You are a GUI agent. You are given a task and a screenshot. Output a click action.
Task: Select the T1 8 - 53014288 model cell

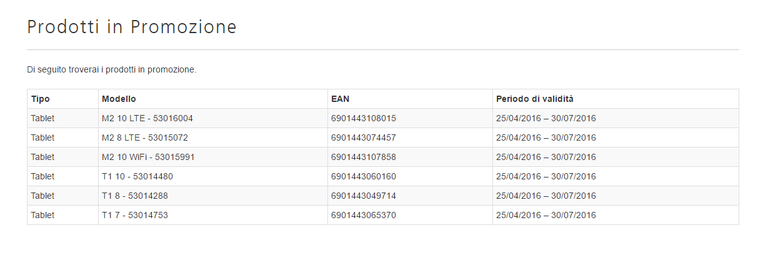135,196
